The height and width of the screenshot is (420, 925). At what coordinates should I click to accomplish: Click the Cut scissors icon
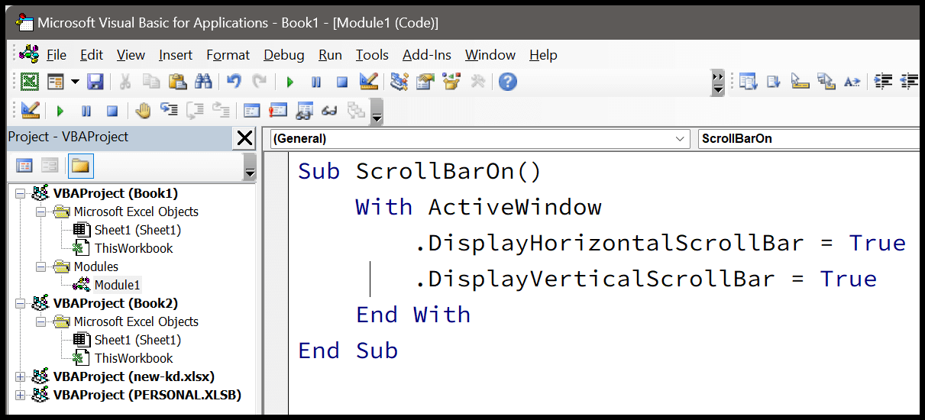point(126,82)
